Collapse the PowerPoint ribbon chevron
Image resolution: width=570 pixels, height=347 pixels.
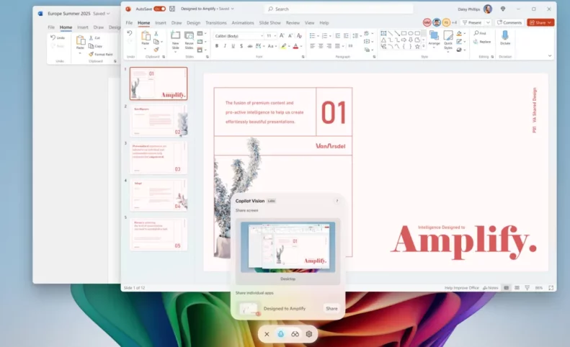pyautogui.click(x=550, y=56)
